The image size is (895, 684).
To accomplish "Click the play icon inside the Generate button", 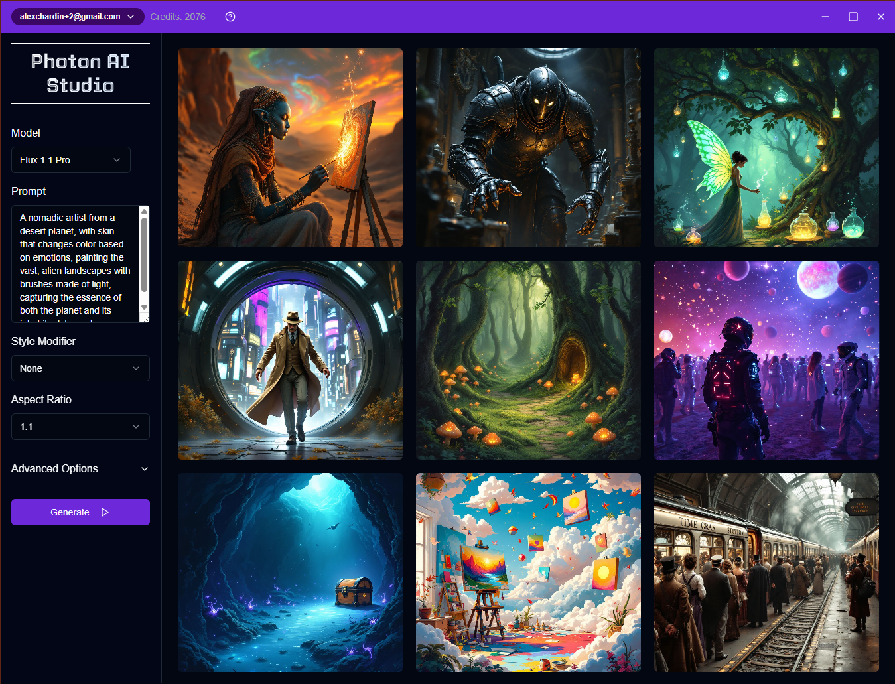I will click(x=104, y=512).
